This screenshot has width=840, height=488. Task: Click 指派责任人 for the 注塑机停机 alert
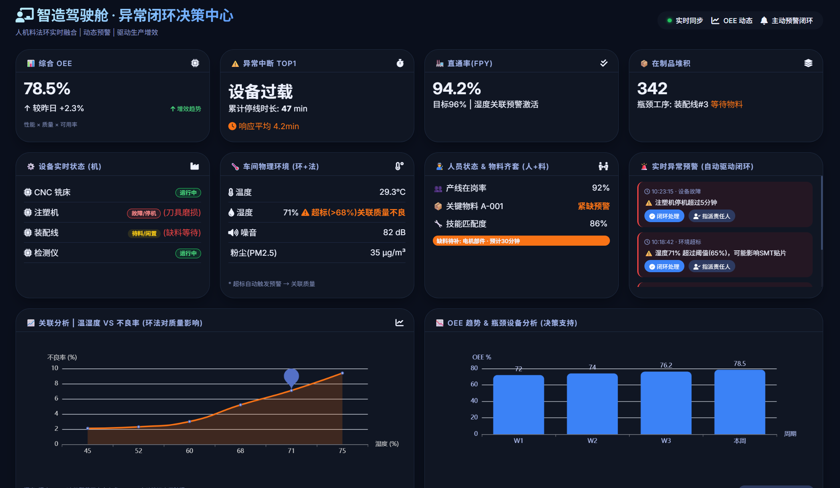pyautogui.click(x=712, y=216)
